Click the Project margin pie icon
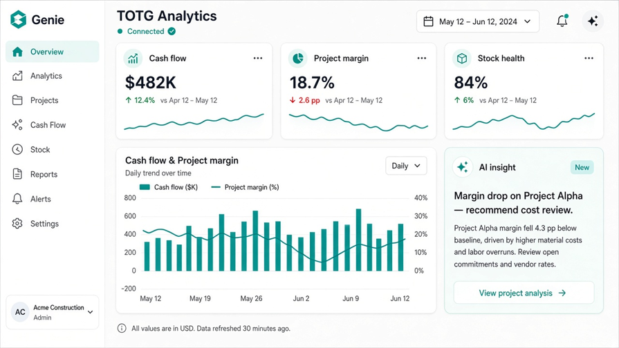The width and height of the screenshot is (619, 348). tap(297, 58)
